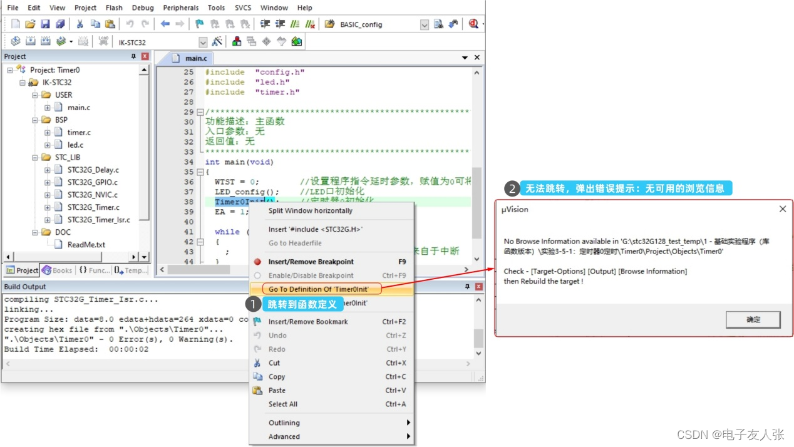Choose Go To Definition Of 'Timer0Init'
The height and width of the screenshot is (447, 794).
[331, 289]
